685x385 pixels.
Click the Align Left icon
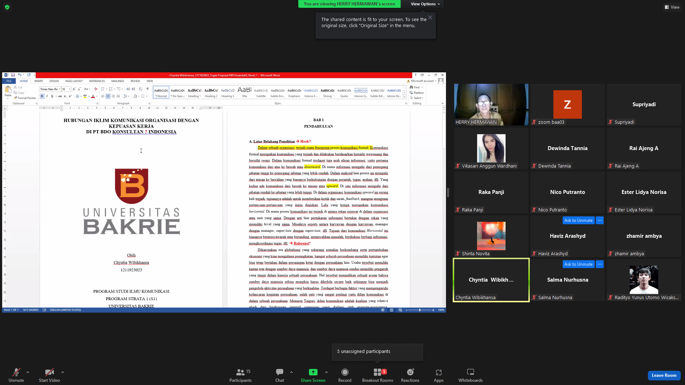103,96
